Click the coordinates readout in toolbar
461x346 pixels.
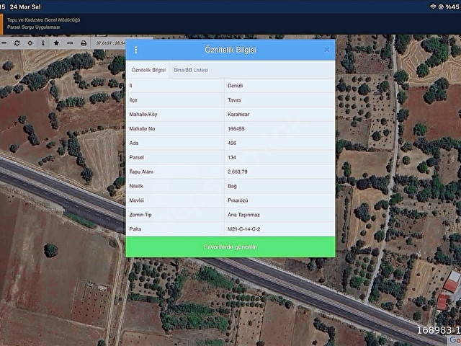pos(110,43)
